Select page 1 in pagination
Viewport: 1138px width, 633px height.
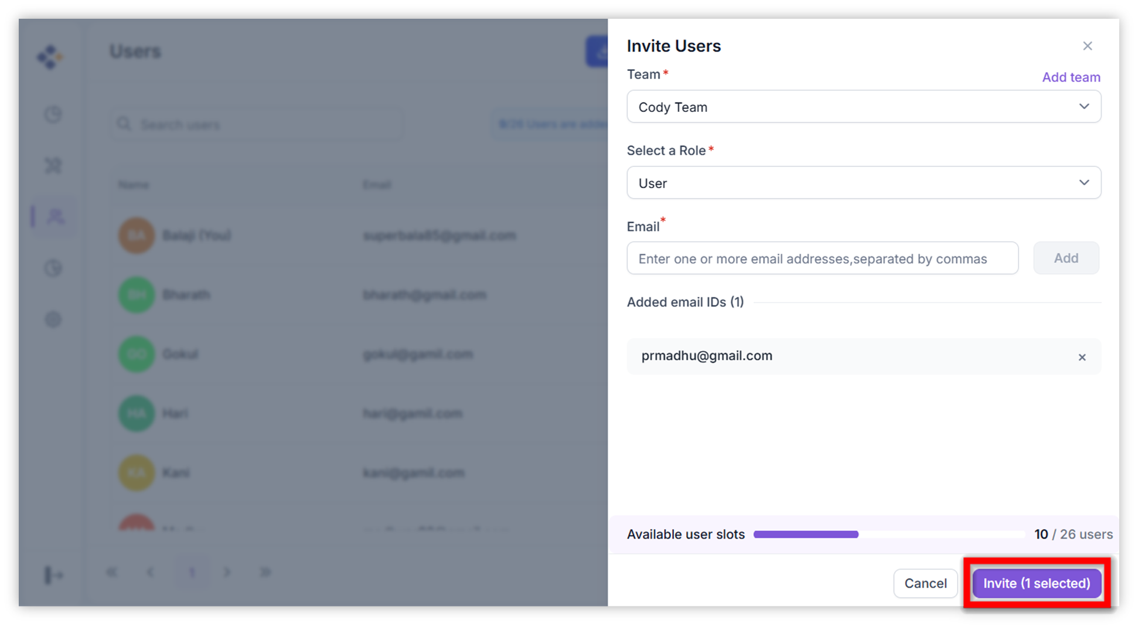click(192, 572)
